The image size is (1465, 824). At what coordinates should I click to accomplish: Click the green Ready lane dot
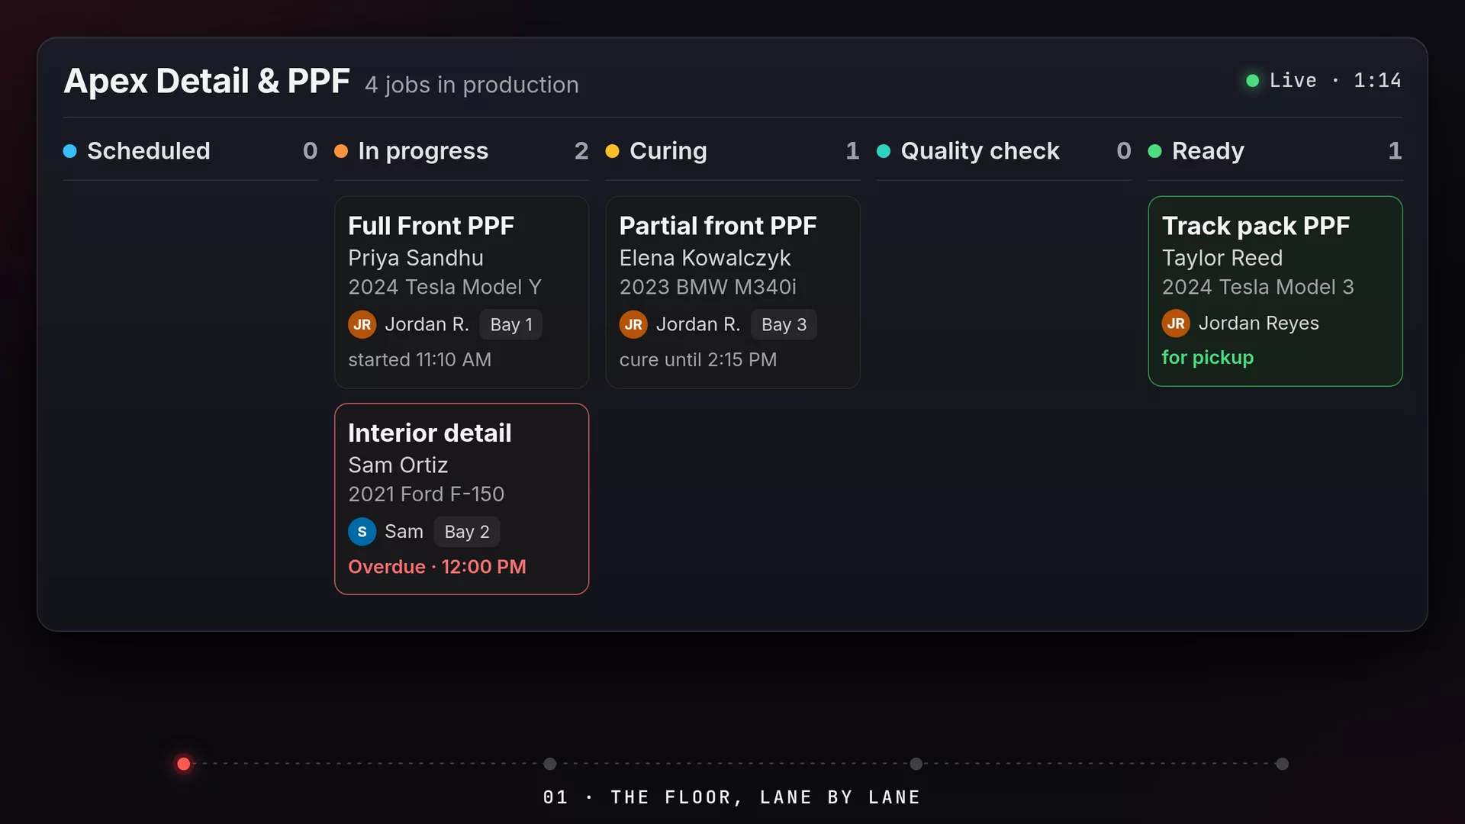[1154, 151]
